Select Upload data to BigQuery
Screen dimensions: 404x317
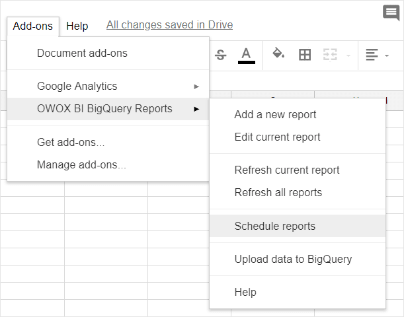pos(293,259)
